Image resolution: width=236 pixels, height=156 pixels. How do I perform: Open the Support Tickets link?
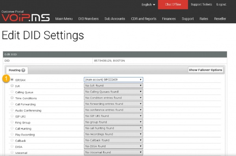(x=201, y=4)
